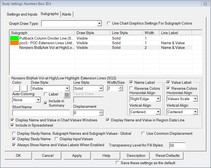Image resolution: width=211 pixels, height=168 pixels.
Task: Close the Study Settings dialog window
Action: click(205, 4)
